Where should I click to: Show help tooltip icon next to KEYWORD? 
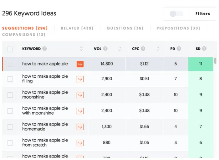click(x=44, y=49)
